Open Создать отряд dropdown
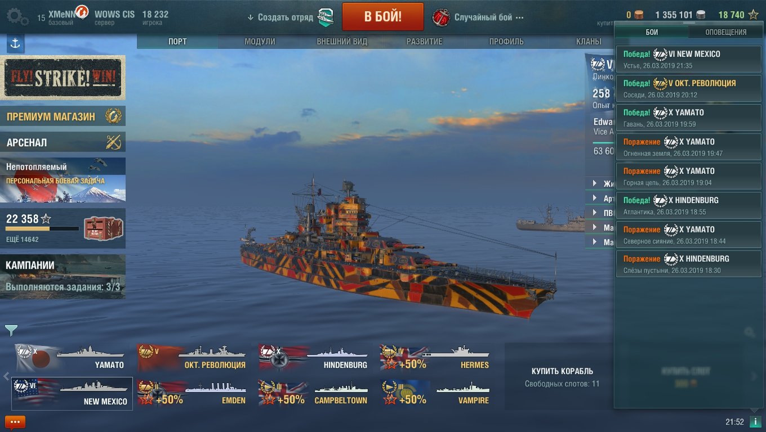766x432 pixels. tap(280, 17)
